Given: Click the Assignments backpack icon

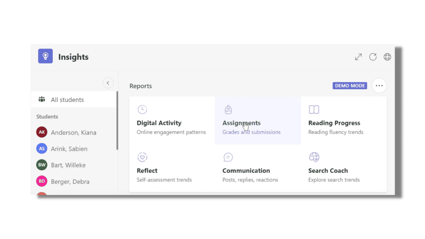Looking at the screenshot, I should (228, 110).
